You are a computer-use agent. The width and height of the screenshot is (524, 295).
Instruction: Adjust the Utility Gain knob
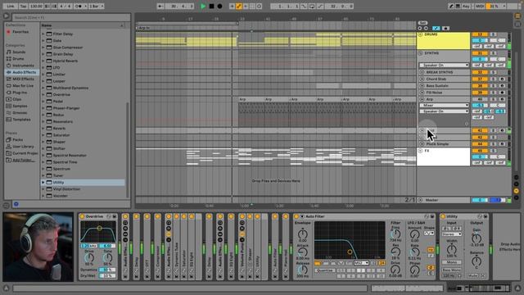coord(477,238)
